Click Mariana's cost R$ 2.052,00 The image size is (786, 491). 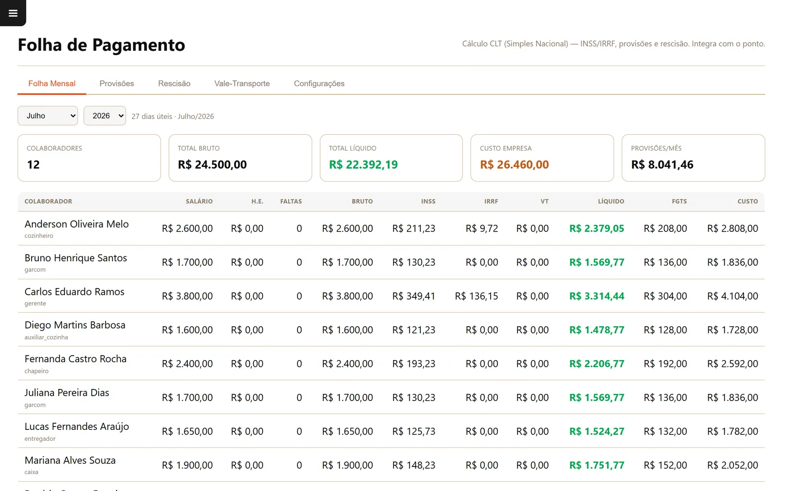pos(733,465)
